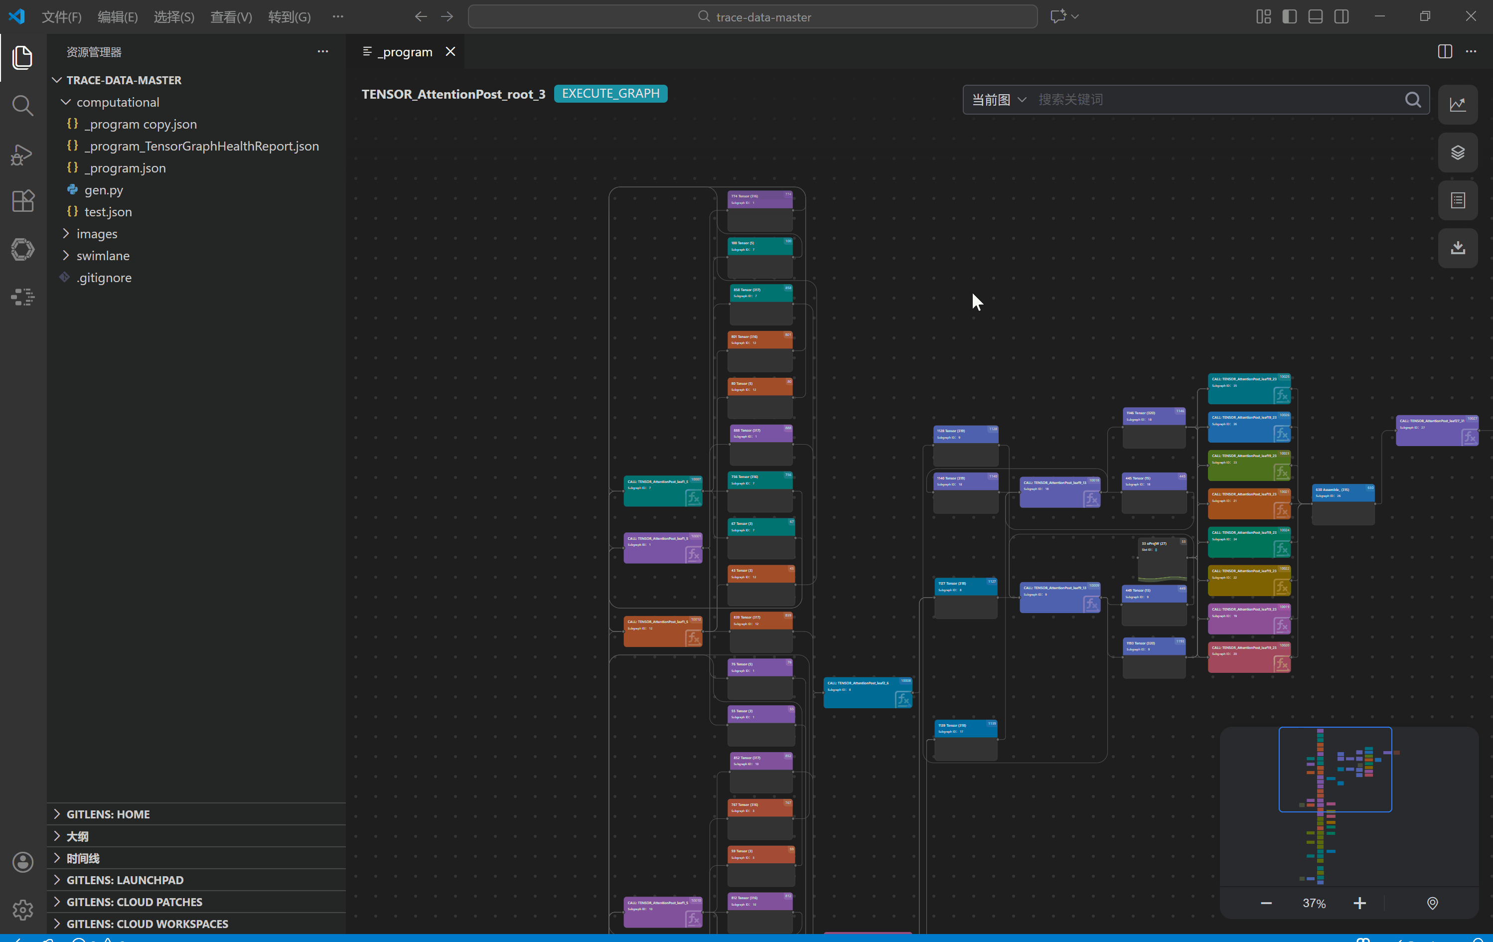Toggle bottom panel visibility in title bar

point(1315,17)
